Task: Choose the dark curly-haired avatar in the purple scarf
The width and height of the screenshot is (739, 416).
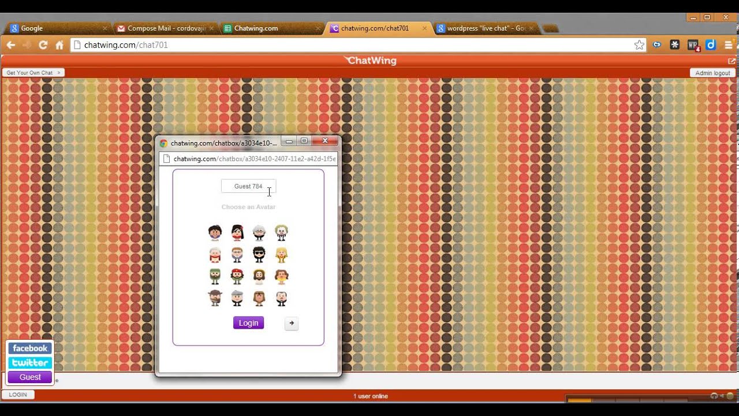Action: [215, 232]
